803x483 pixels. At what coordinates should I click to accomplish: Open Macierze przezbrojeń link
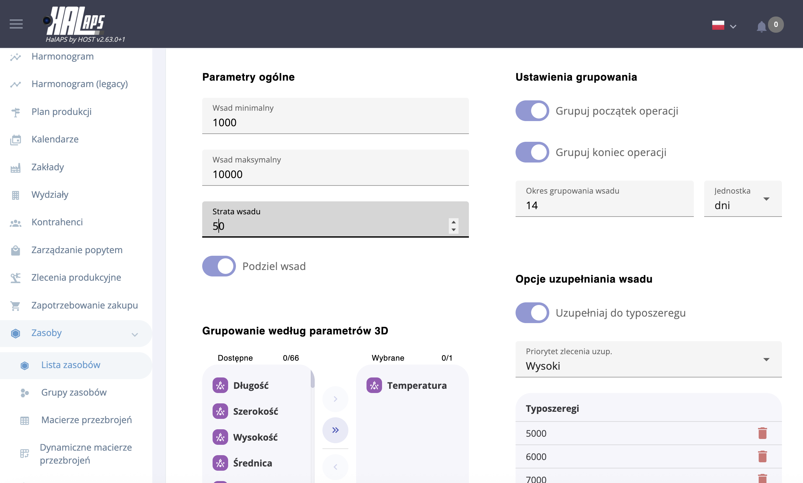point(86,420)
